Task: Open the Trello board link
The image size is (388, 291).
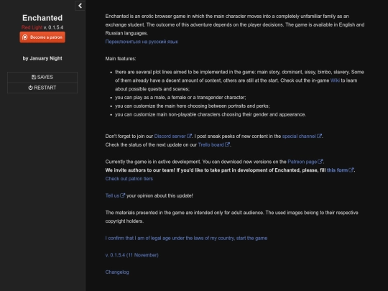Action: (211, 144)
